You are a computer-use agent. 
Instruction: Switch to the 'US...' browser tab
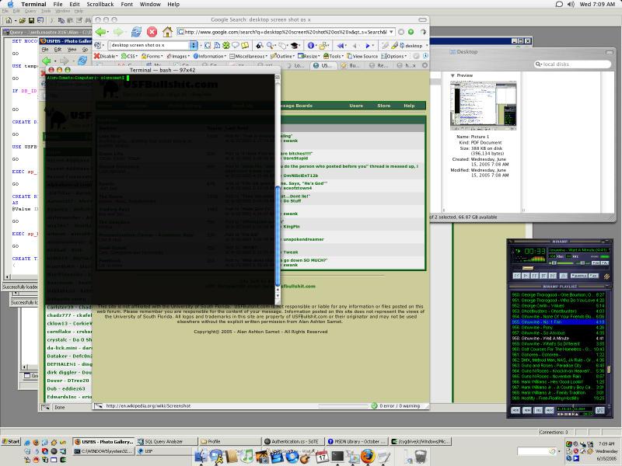[323, 66]
